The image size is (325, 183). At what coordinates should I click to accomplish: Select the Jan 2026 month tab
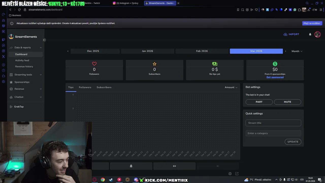pos(148,51)
